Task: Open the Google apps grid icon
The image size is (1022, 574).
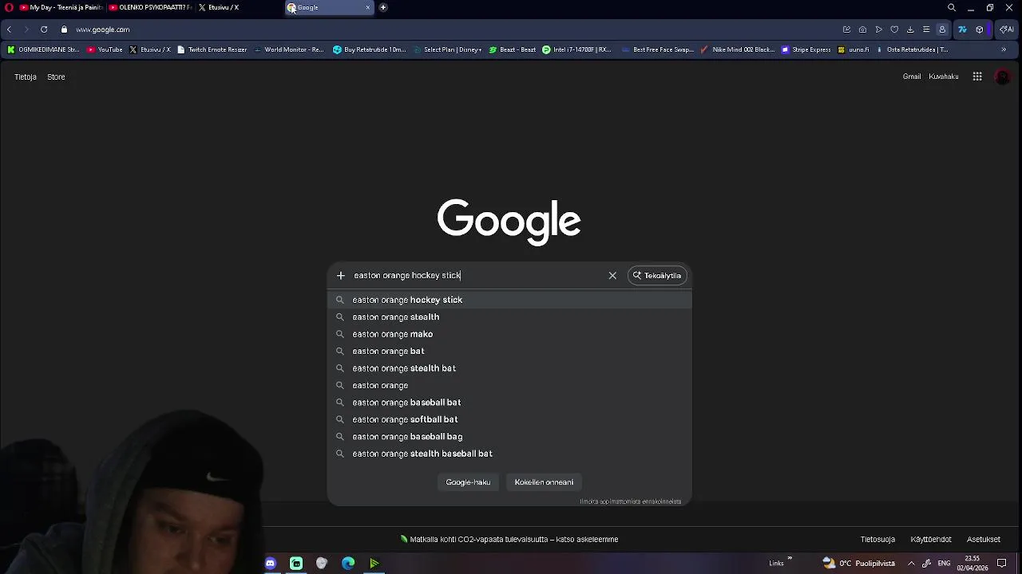Action: (977, 77)
